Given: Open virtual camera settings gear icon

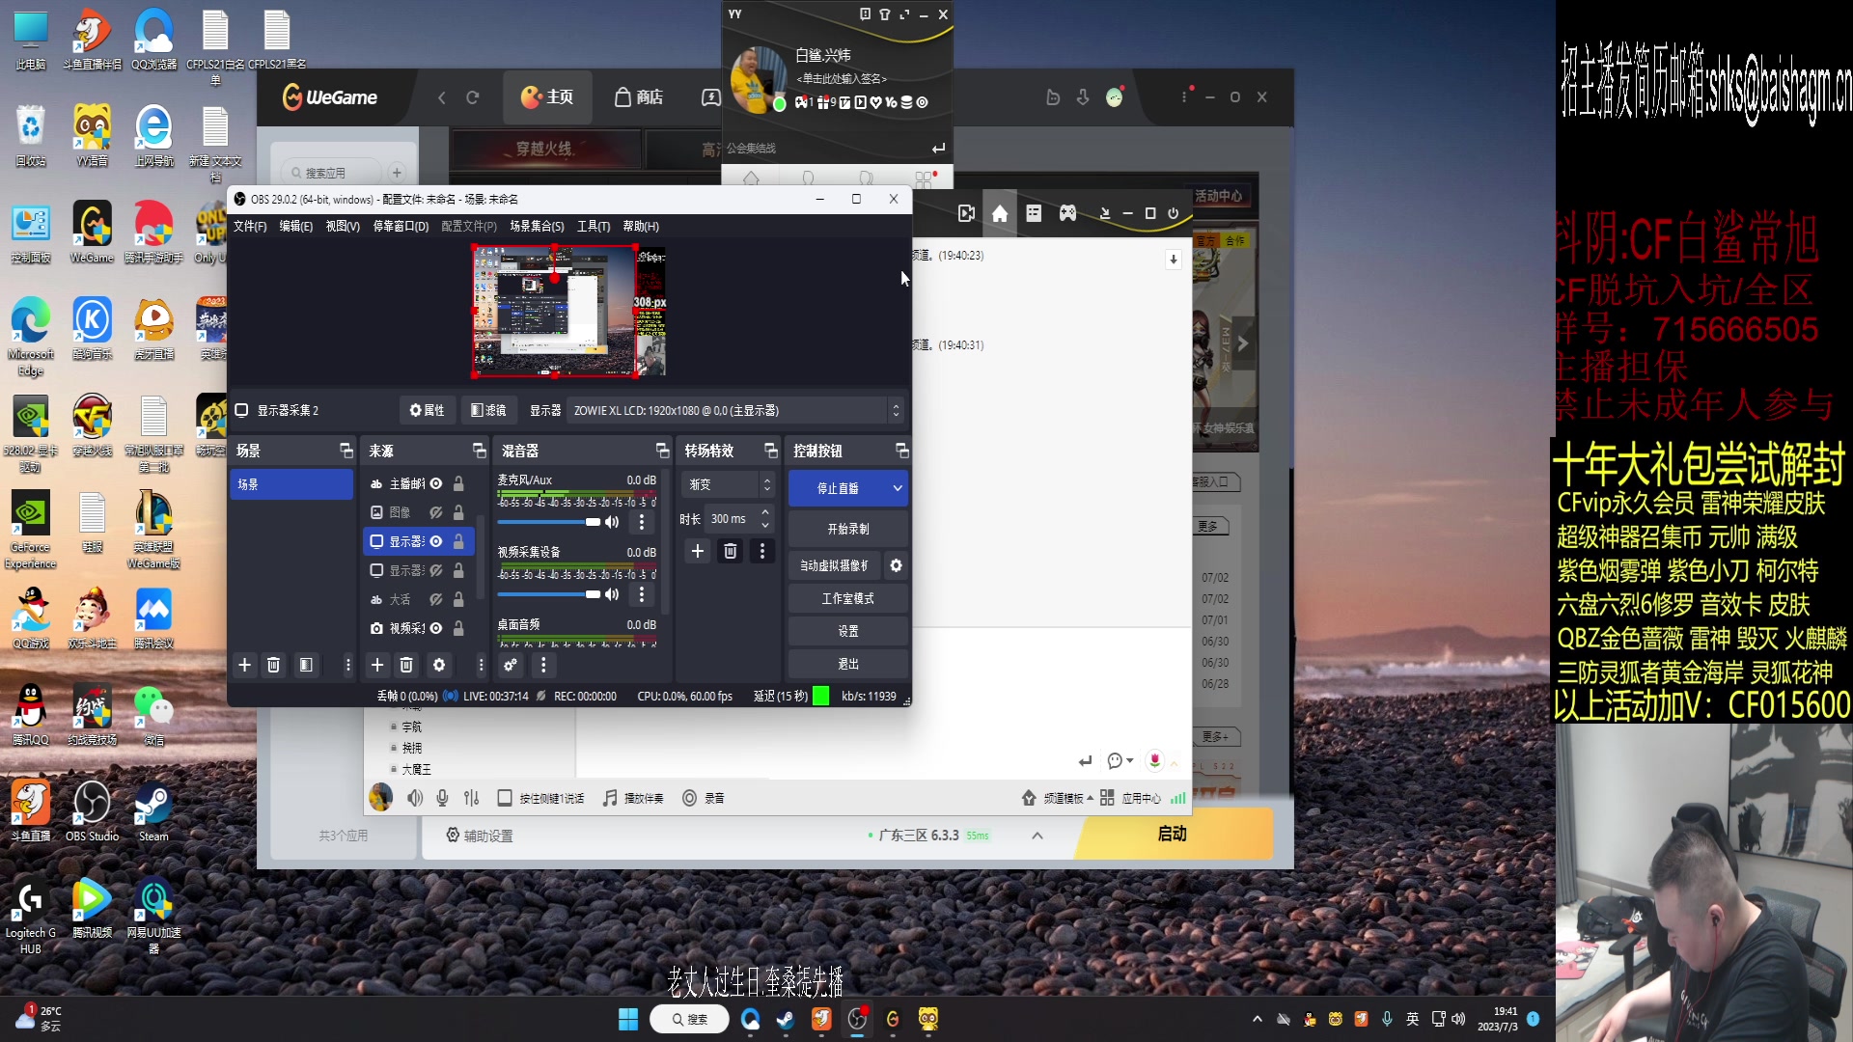Looking at the screenshot, I should [x=896, y=565].
